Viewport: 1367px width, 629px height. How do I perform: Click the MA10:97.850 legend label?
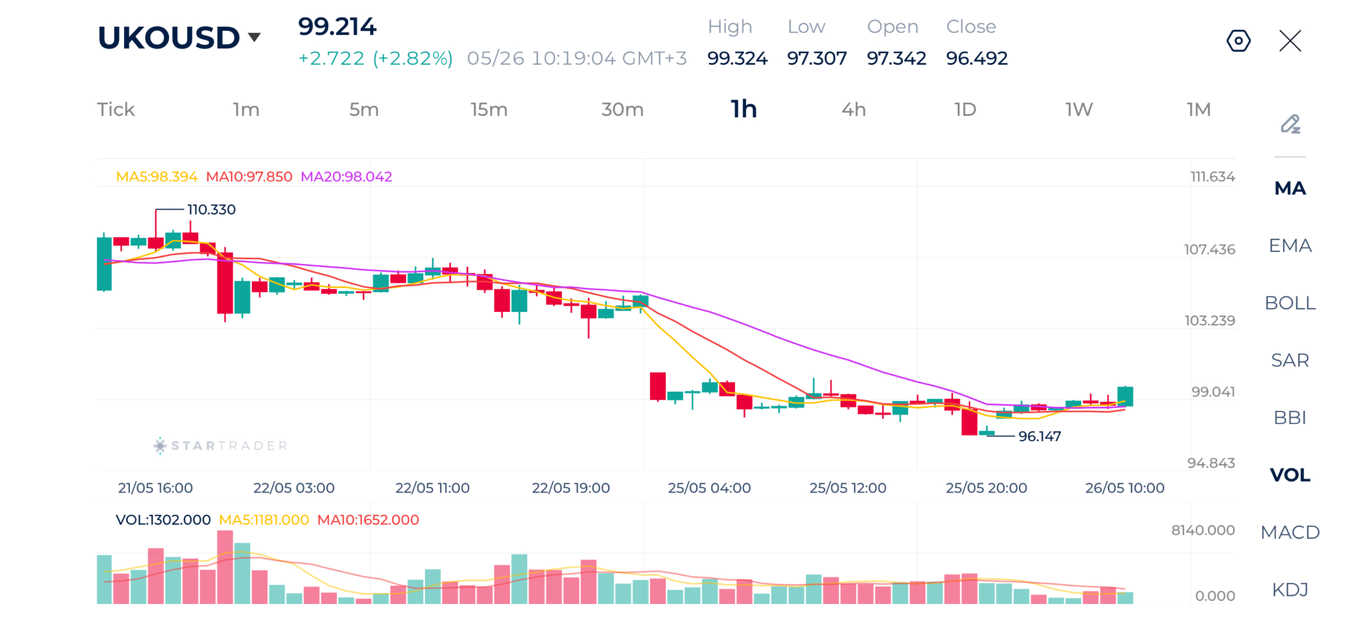click(249, 177)
